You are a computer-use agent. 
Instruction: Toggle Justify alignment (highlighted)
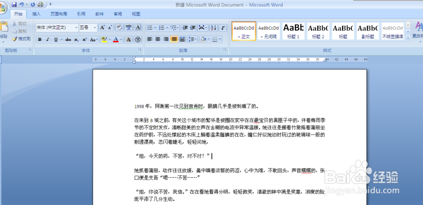coord(174,40)
